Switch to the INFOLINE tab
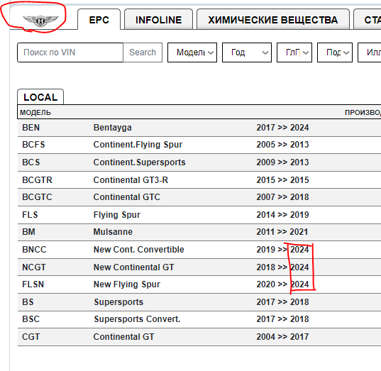The image size is (381, 371). point(158,20)
